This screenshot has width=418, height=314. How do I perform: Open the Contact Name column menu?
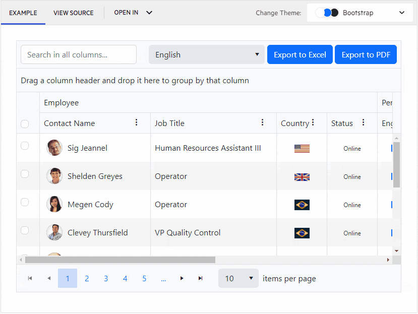(x=136, y=122)
